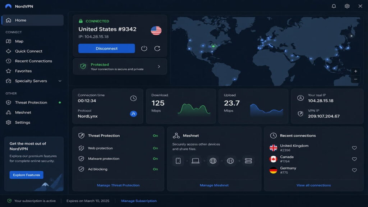
Task: Open Manage Threat Protection link
Action: (118, 185)
